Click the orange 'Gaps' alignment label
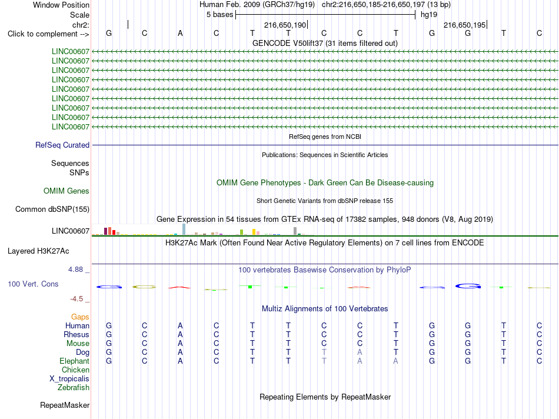Viewport: 559px width, 419px height. click(x=80, y=317)
